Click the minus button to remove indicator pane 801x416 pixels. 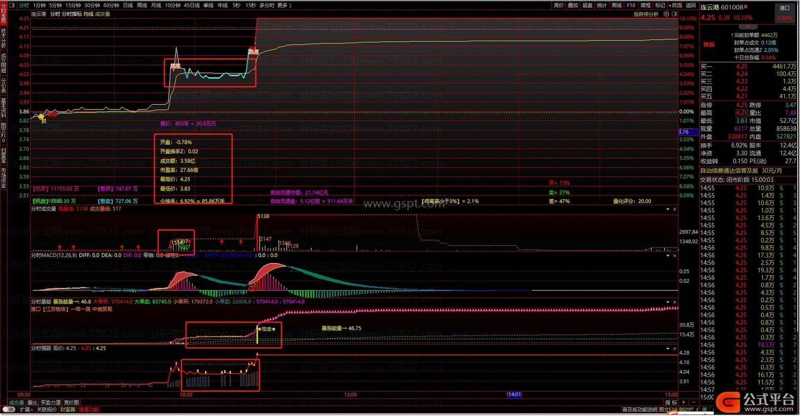(x=693, y=402)
